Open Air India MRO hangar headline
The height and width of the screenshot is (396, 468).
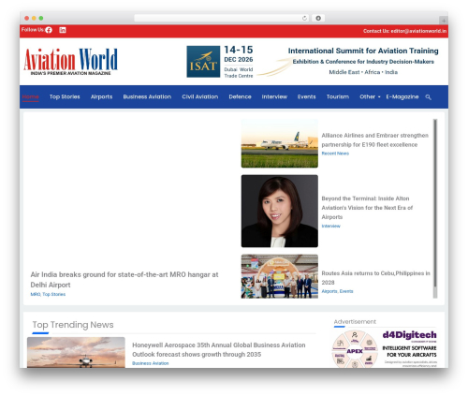(124, 280)
